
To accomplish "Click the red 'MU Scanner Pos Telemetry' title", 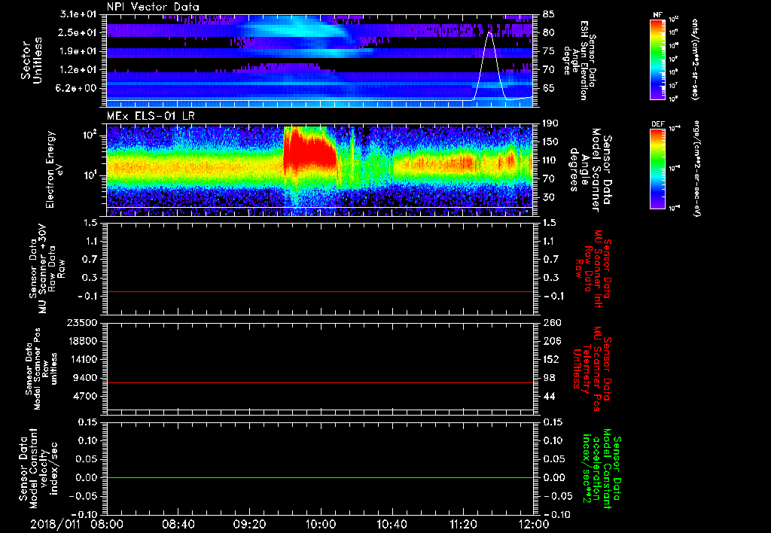I will tap(592, 369).
